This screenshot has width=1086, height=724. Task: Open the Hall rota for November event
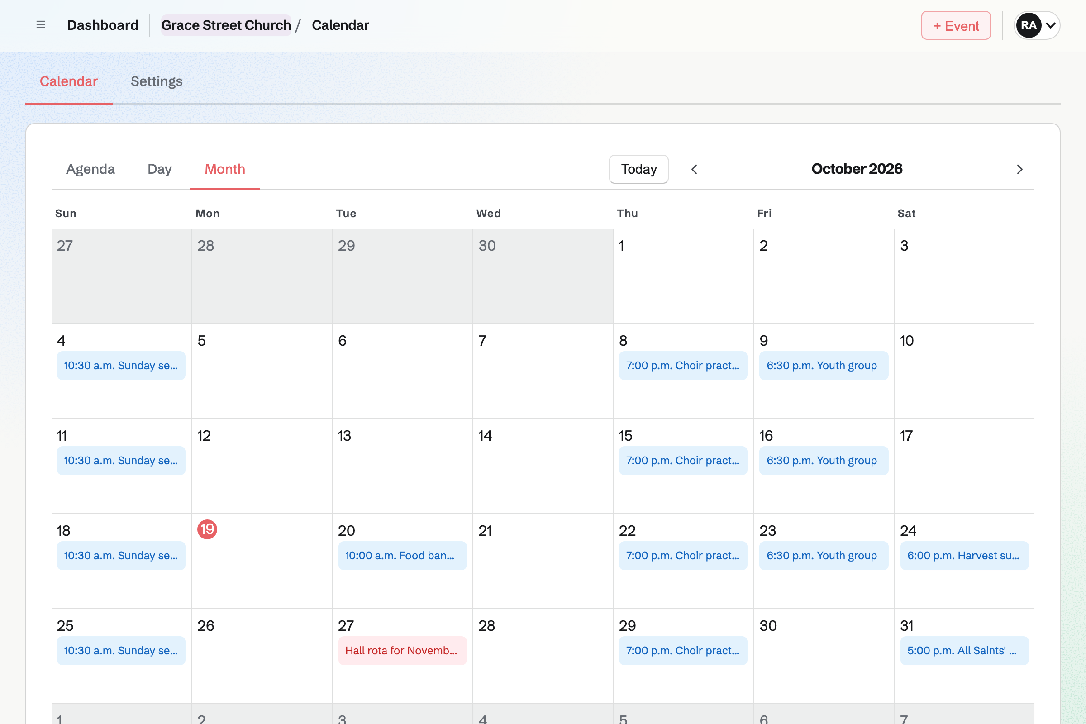[402, 651]
